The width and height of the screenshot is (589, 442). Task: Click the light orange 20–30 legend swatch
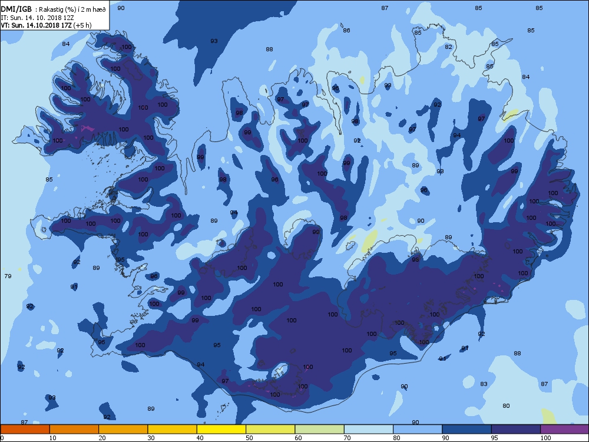123,429
